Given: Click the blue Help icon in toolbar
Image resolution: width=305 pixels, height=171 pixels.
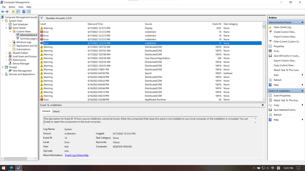Looking at the screenshot, I should 24,12.
